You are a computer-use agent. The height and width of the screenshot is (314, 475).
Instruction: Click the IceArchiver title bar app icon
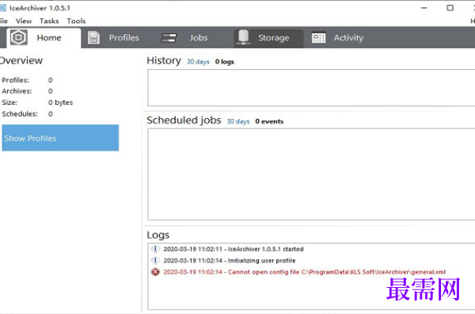point(2,8)
